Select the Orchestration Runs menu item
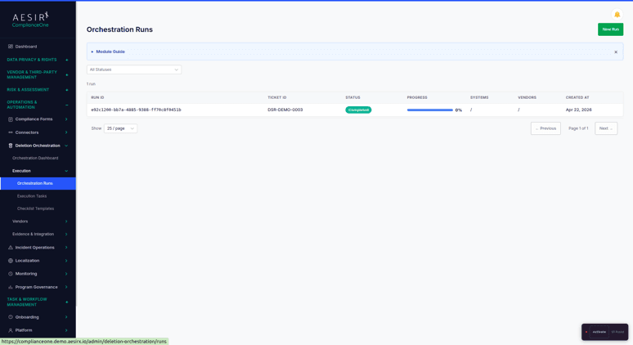633x345 pixels. [x=38, y=183]
